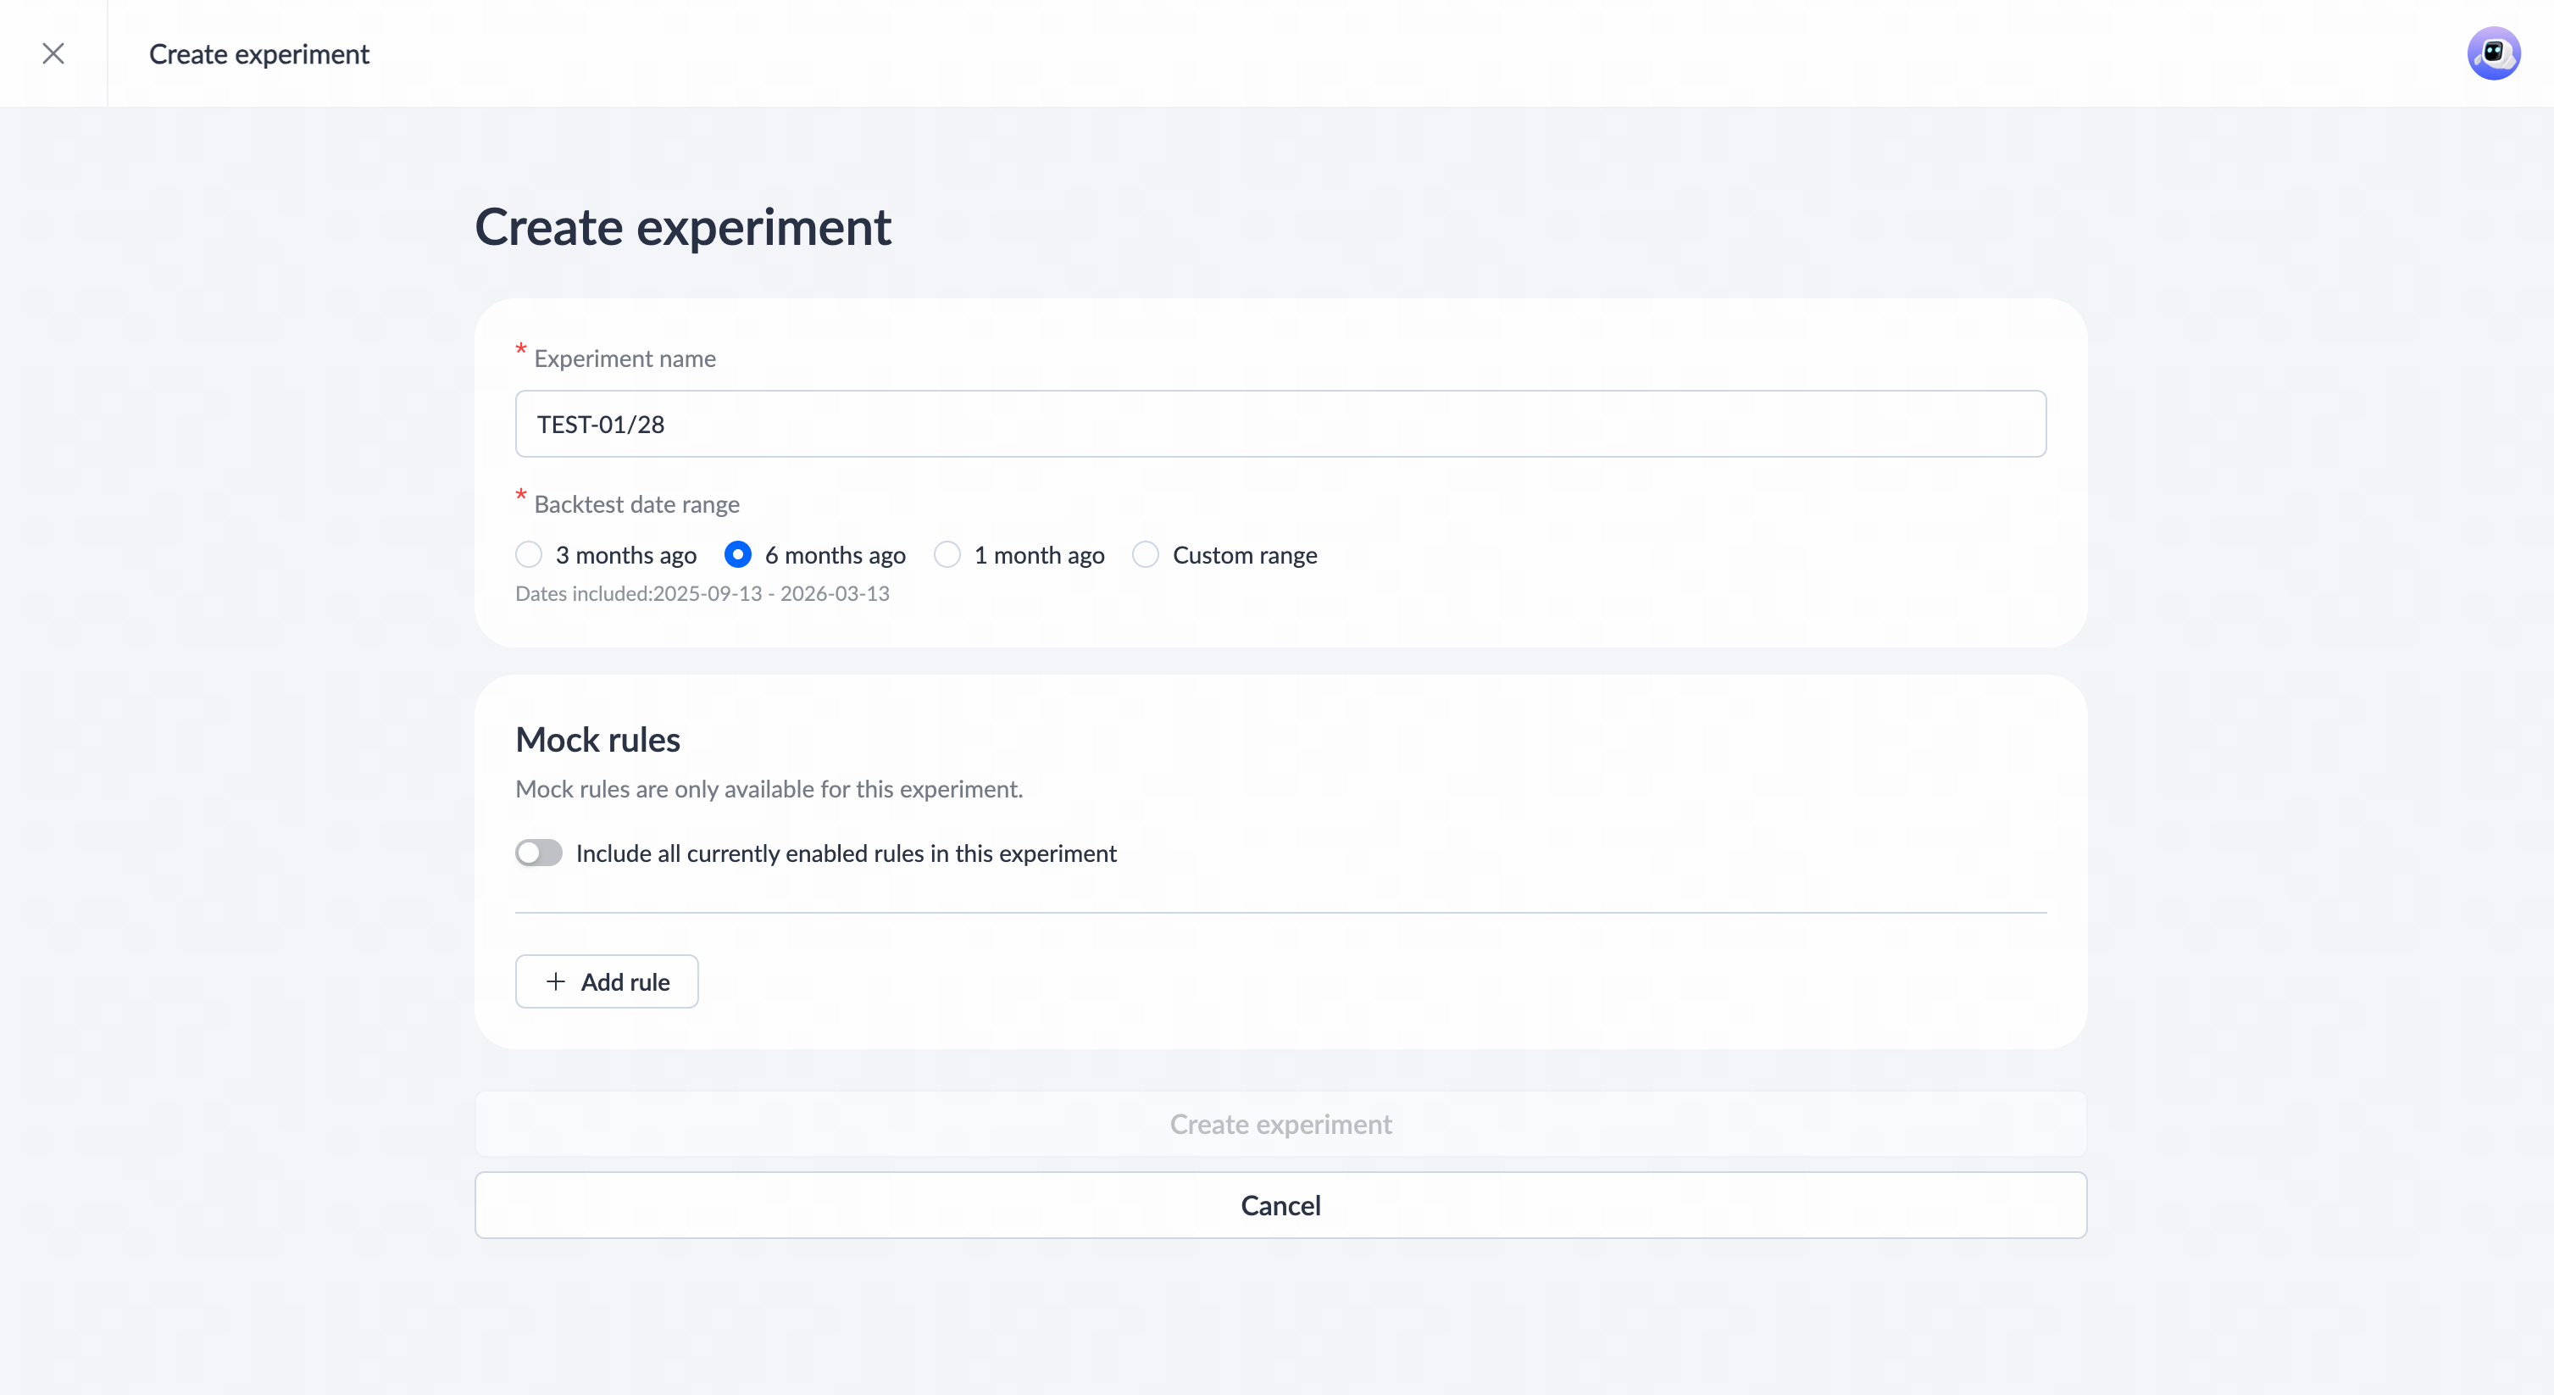
Task: Click the 'Custom range' label text
Action: 1244,555
